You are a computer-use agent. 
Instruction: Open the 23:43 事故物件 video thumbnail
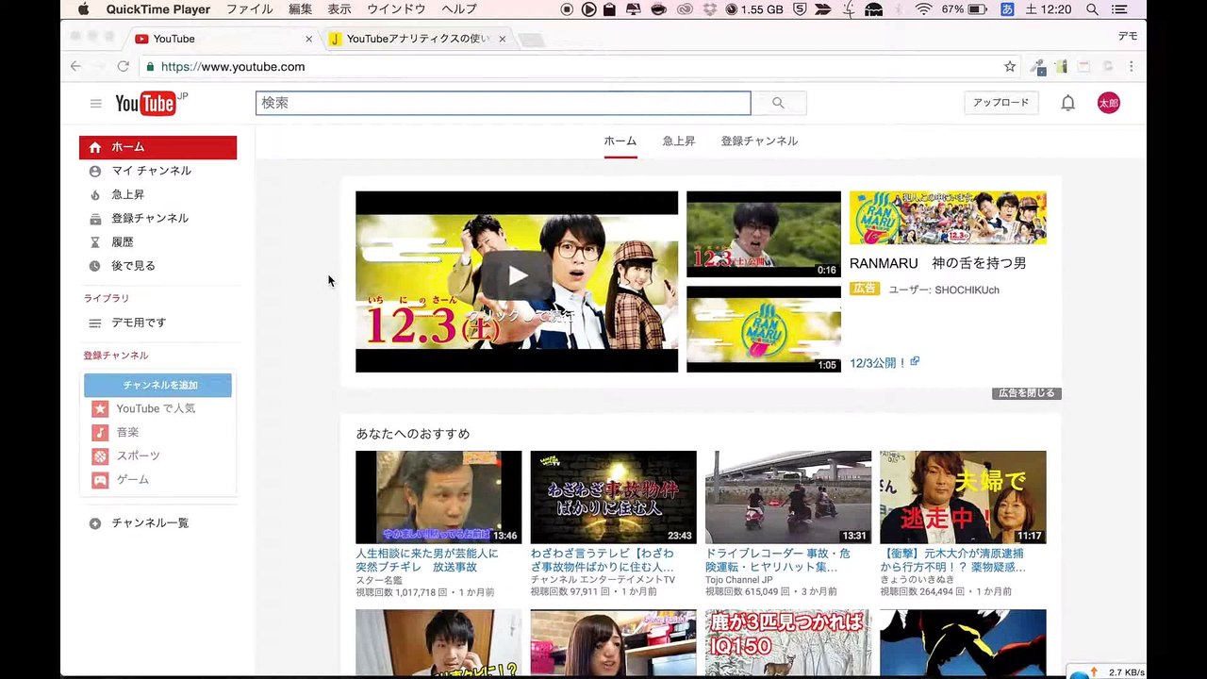click(x=613, y=497)
